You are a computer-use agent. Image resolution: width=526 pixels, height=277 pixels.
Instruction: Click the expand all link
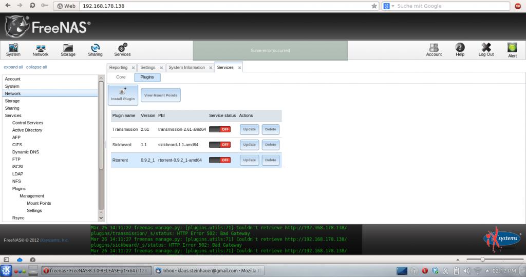[13, 67]
